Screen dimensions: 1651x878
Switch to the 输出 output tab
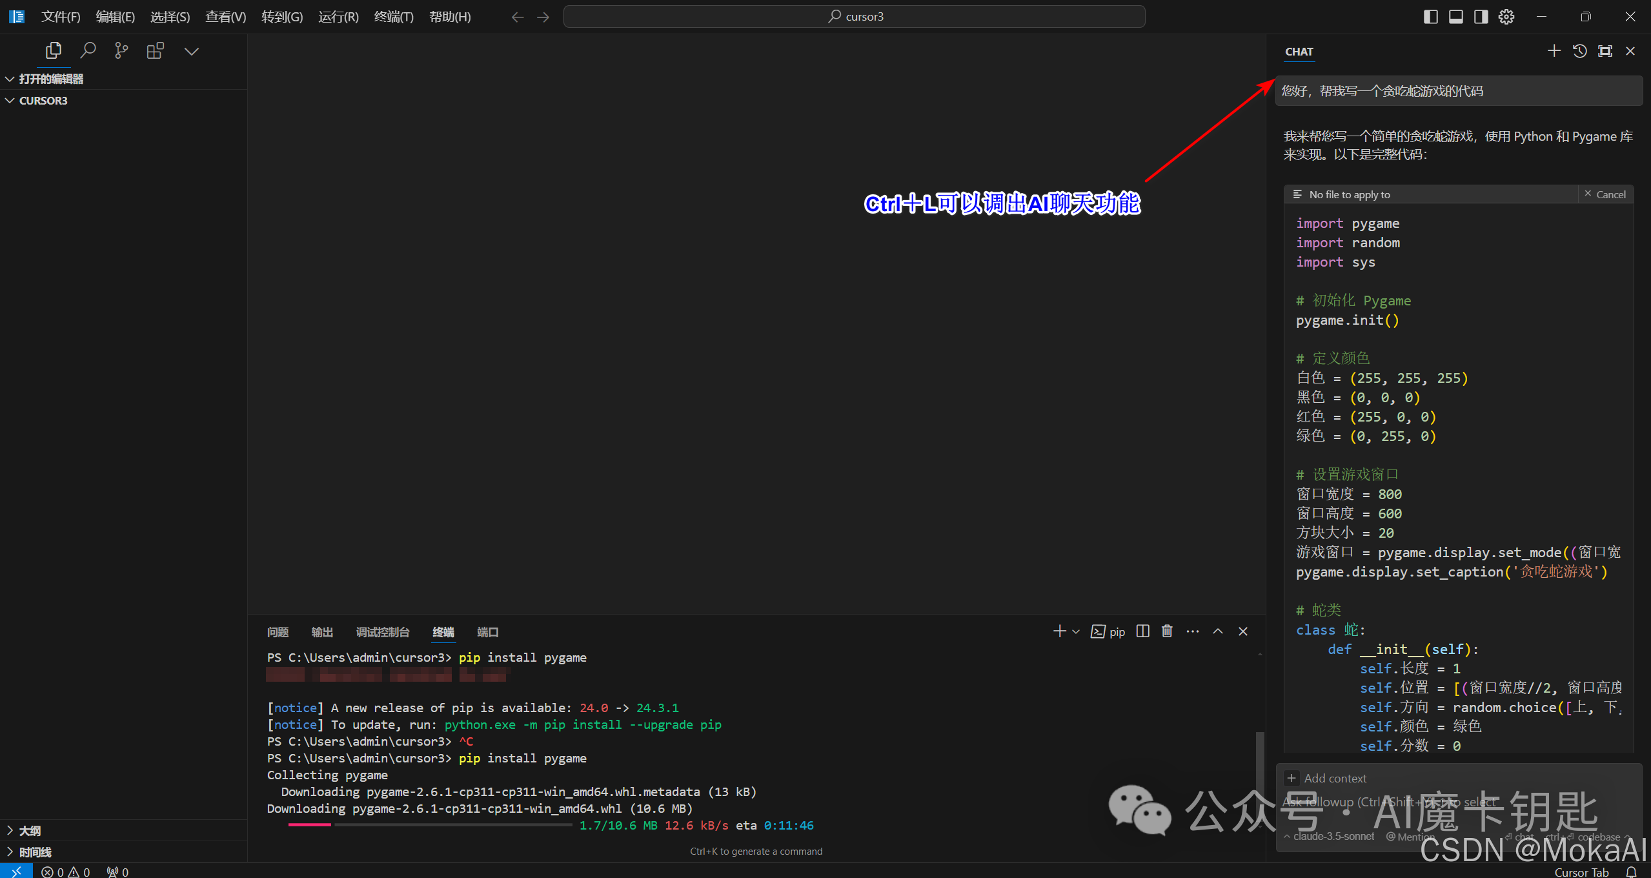tap(322, 632)
